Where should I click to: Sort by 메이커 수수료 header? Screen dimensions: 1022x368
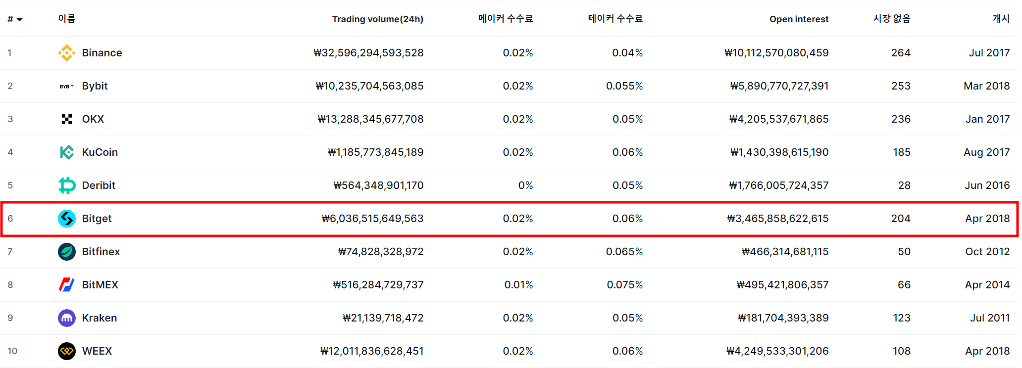coord(506,19)
